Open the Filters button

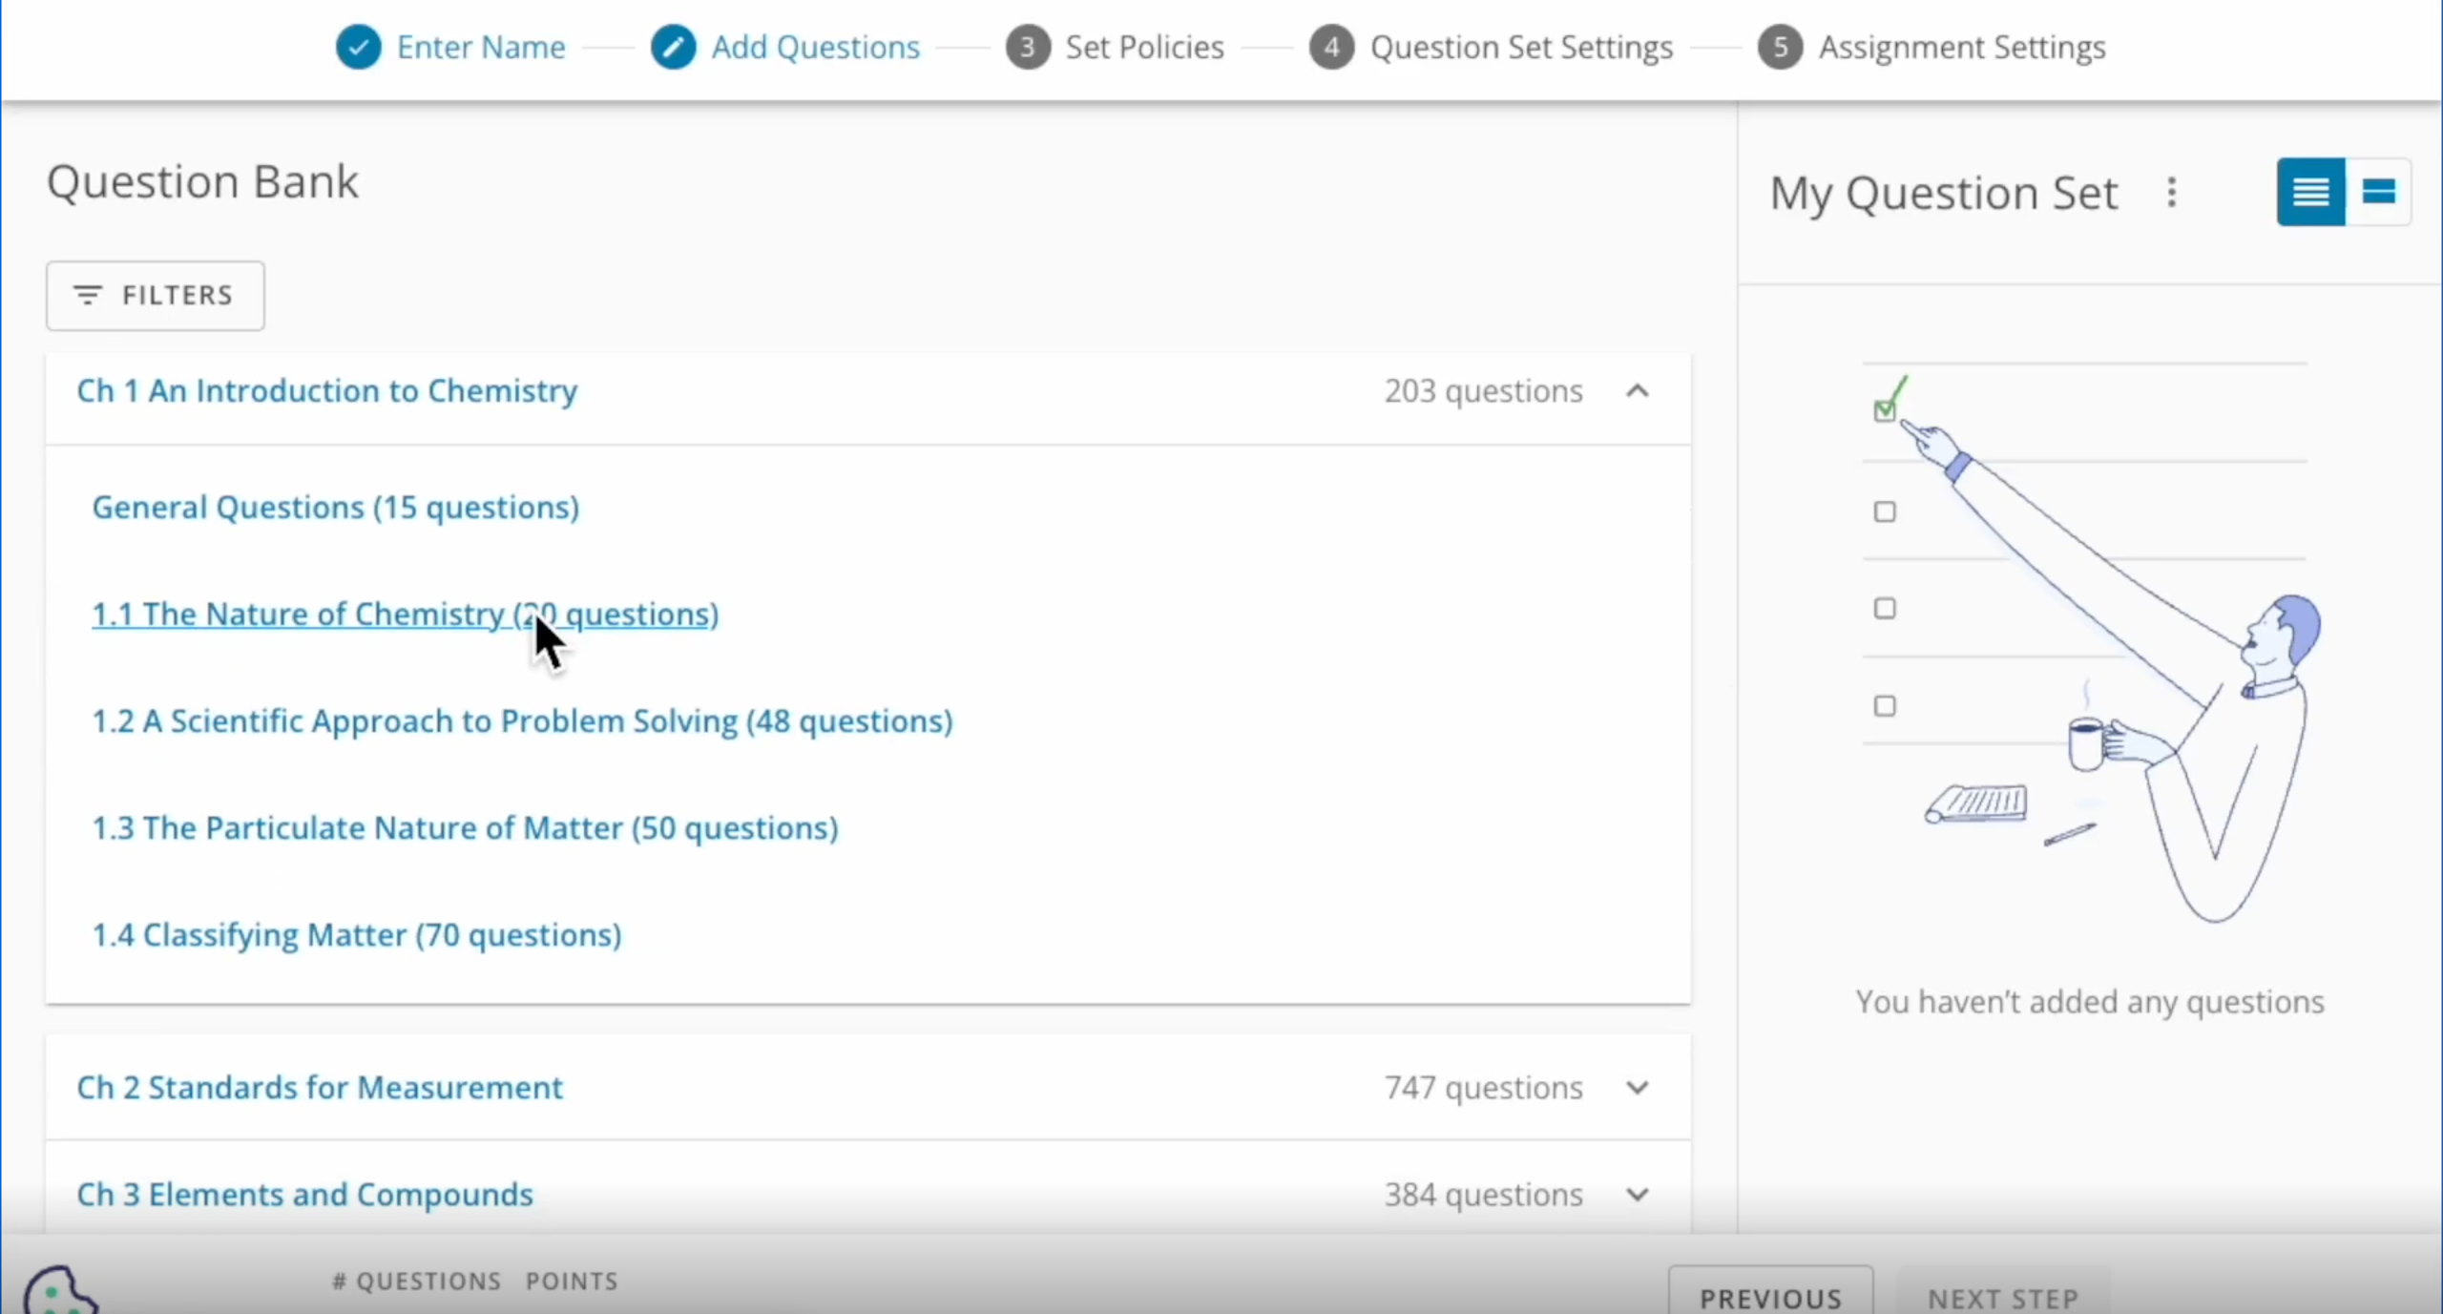156,296
